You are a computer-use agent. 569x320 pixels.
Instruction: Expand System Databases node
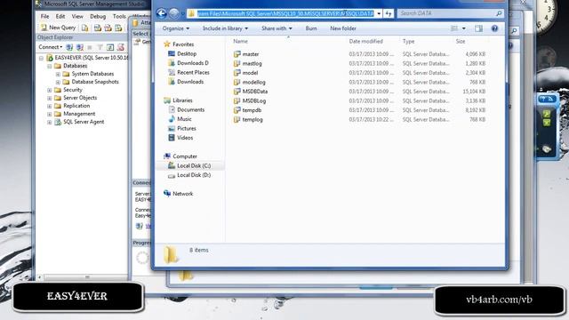click(x=58, y=74)
